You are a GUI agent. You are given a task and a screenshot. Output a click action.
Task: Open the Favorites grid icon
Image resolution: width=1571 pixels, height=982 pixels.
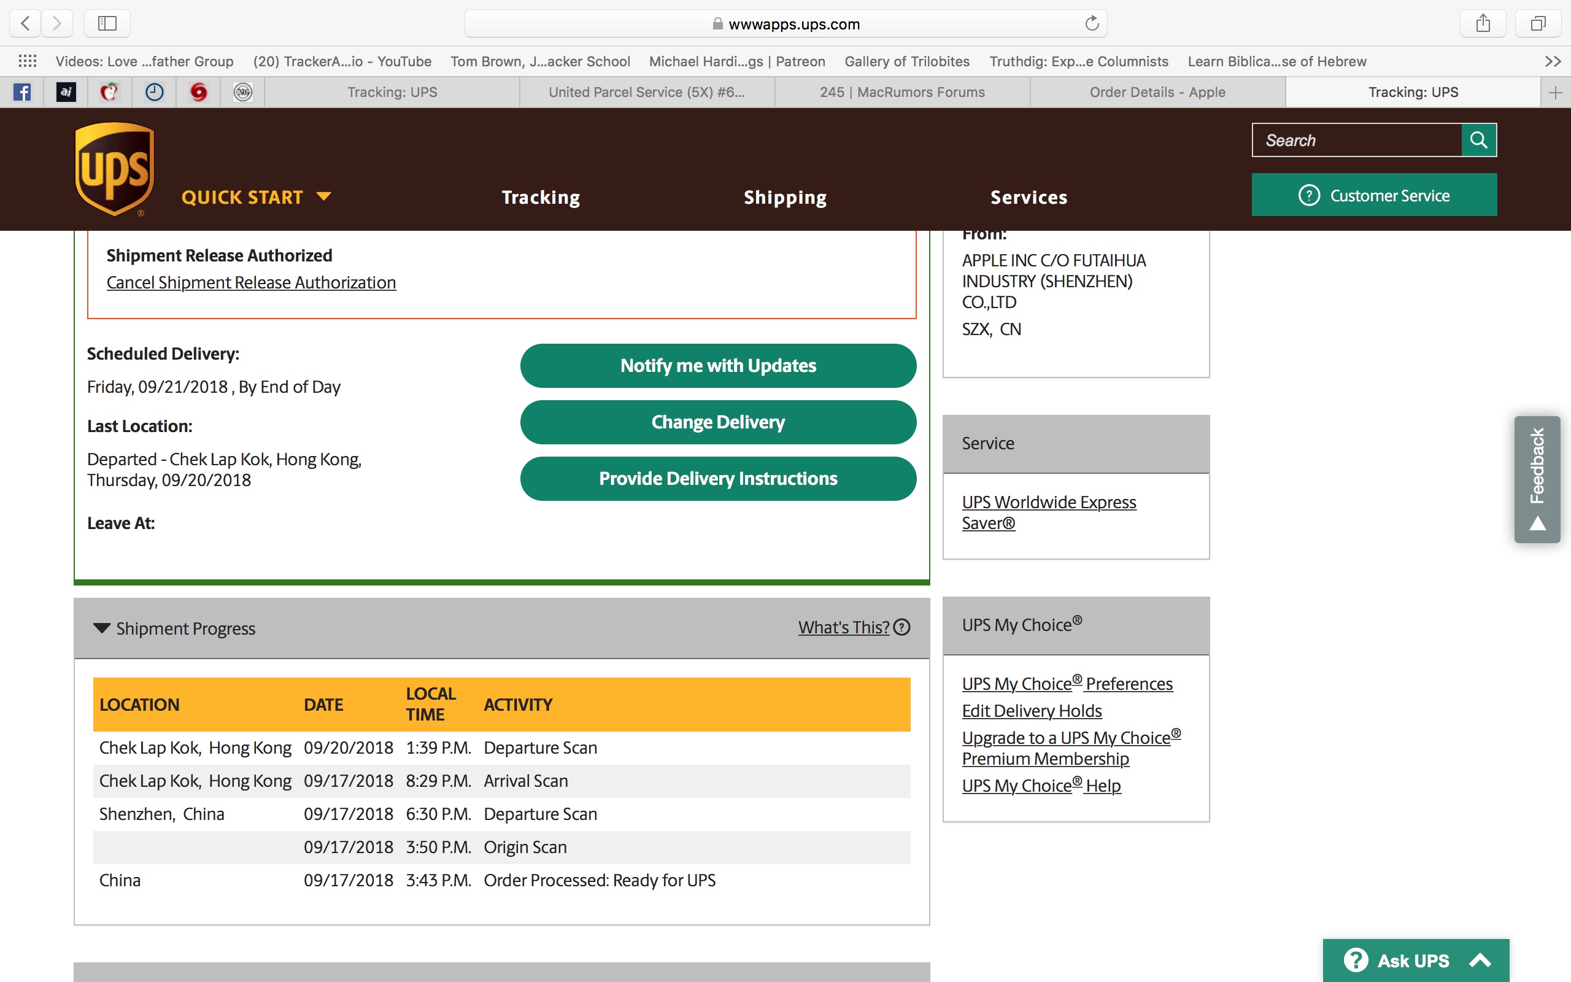tap(27, 61)
